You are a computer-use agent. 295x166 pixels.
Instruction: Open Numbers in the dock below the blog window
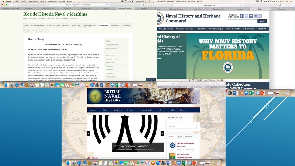coord(72,85)
